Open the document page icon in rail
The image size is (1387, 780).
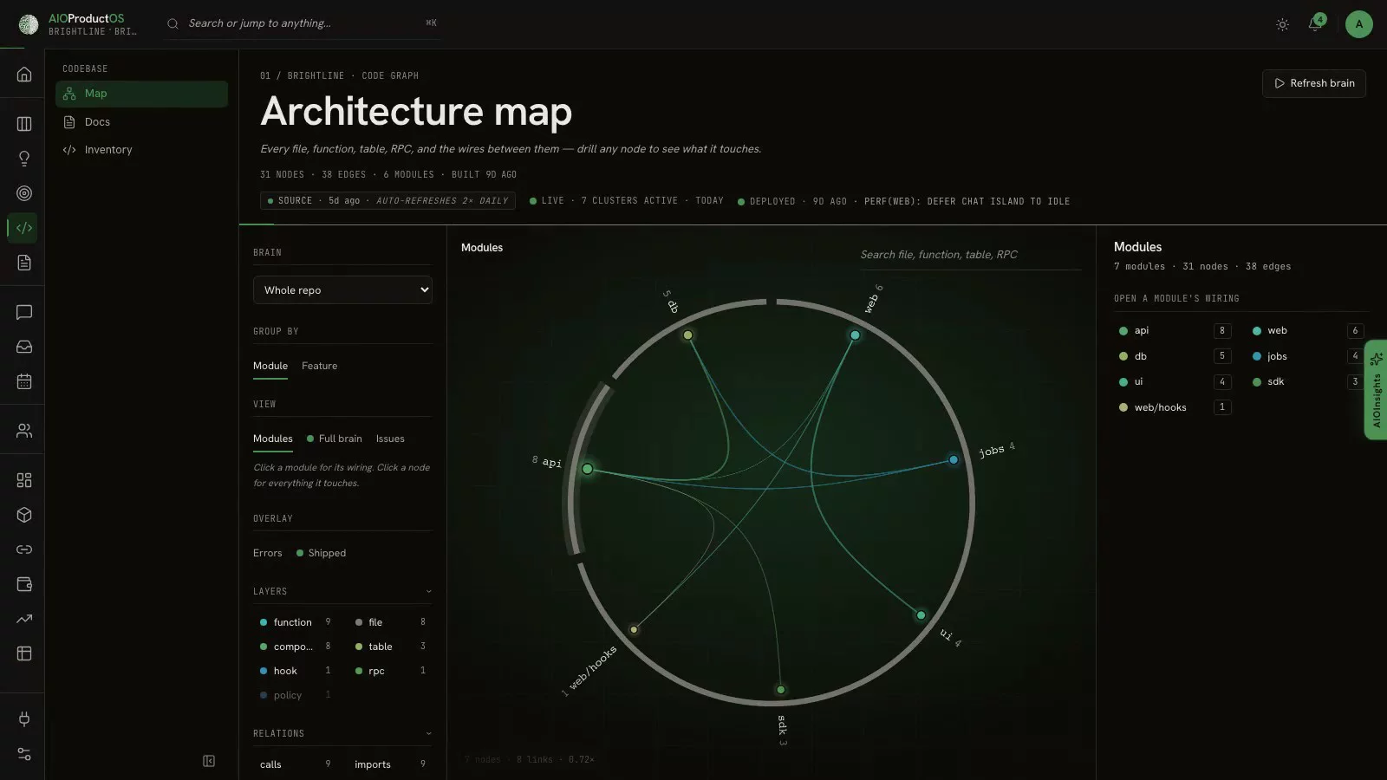pos(24,263)
